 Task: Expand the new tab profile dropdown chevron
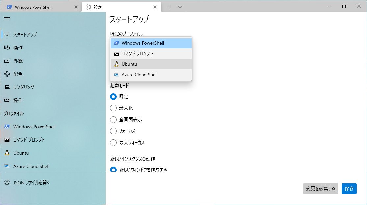pos(180,7)
